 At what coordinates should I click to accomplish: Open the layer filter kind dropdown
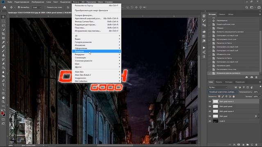[x=218, y=87]
